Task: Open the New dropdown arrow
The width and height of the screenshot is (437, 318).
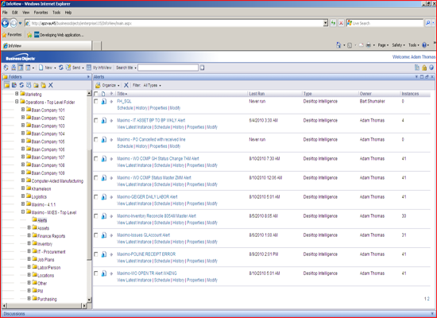Action: coord(55,68)
